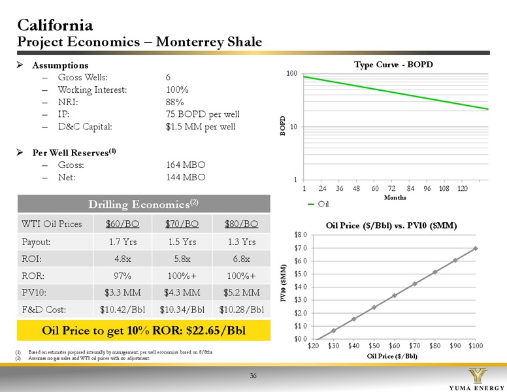
Task: Click the 'Per Well Reserves' heading
Action: pyautogui.click(x=74, y=152)
